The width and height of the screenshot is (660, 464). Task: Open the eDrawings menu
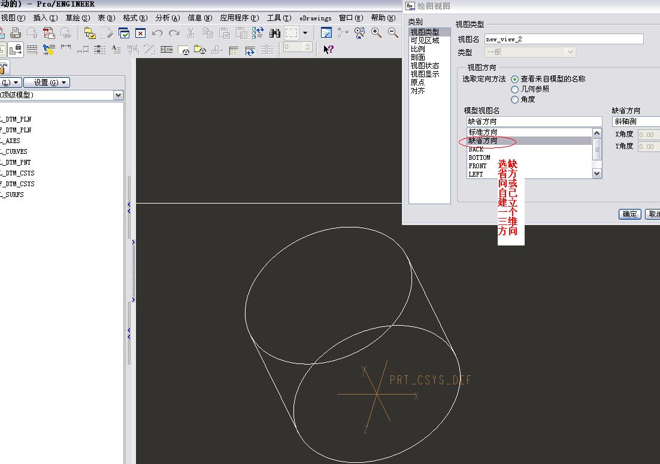pos(315,18)
